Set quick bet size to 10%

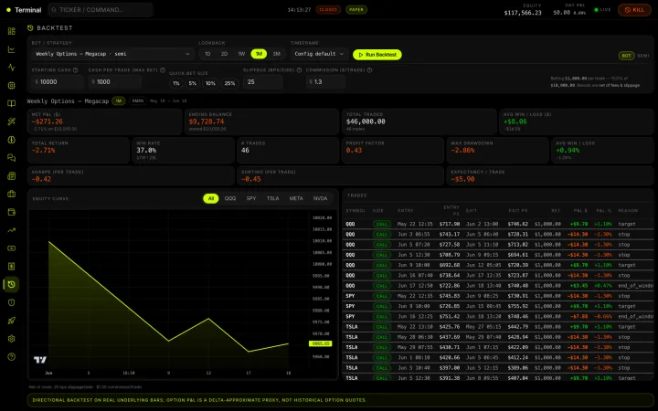click(x=210, y=83)
